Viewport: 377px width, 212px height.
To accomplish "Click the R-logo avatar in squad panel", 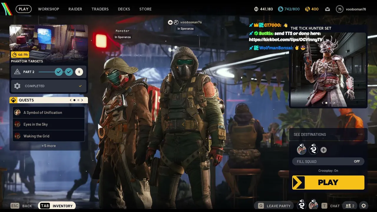I will point(313,150).
